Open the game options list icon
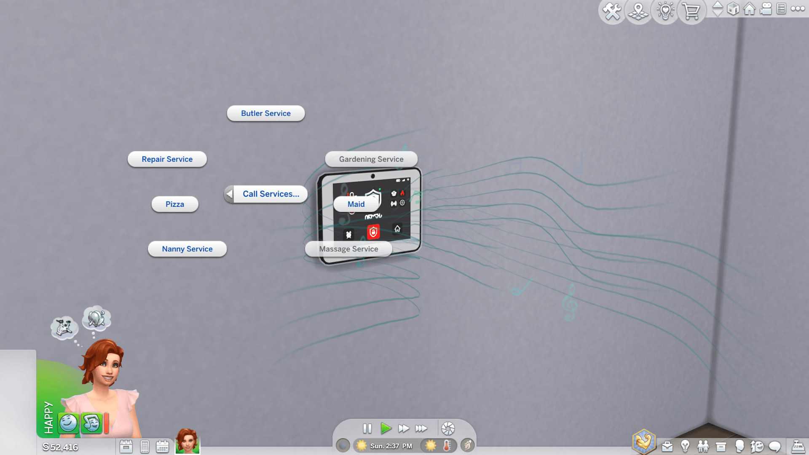Image resolution: width=809 pixels, height=455 pixels. 781,9
